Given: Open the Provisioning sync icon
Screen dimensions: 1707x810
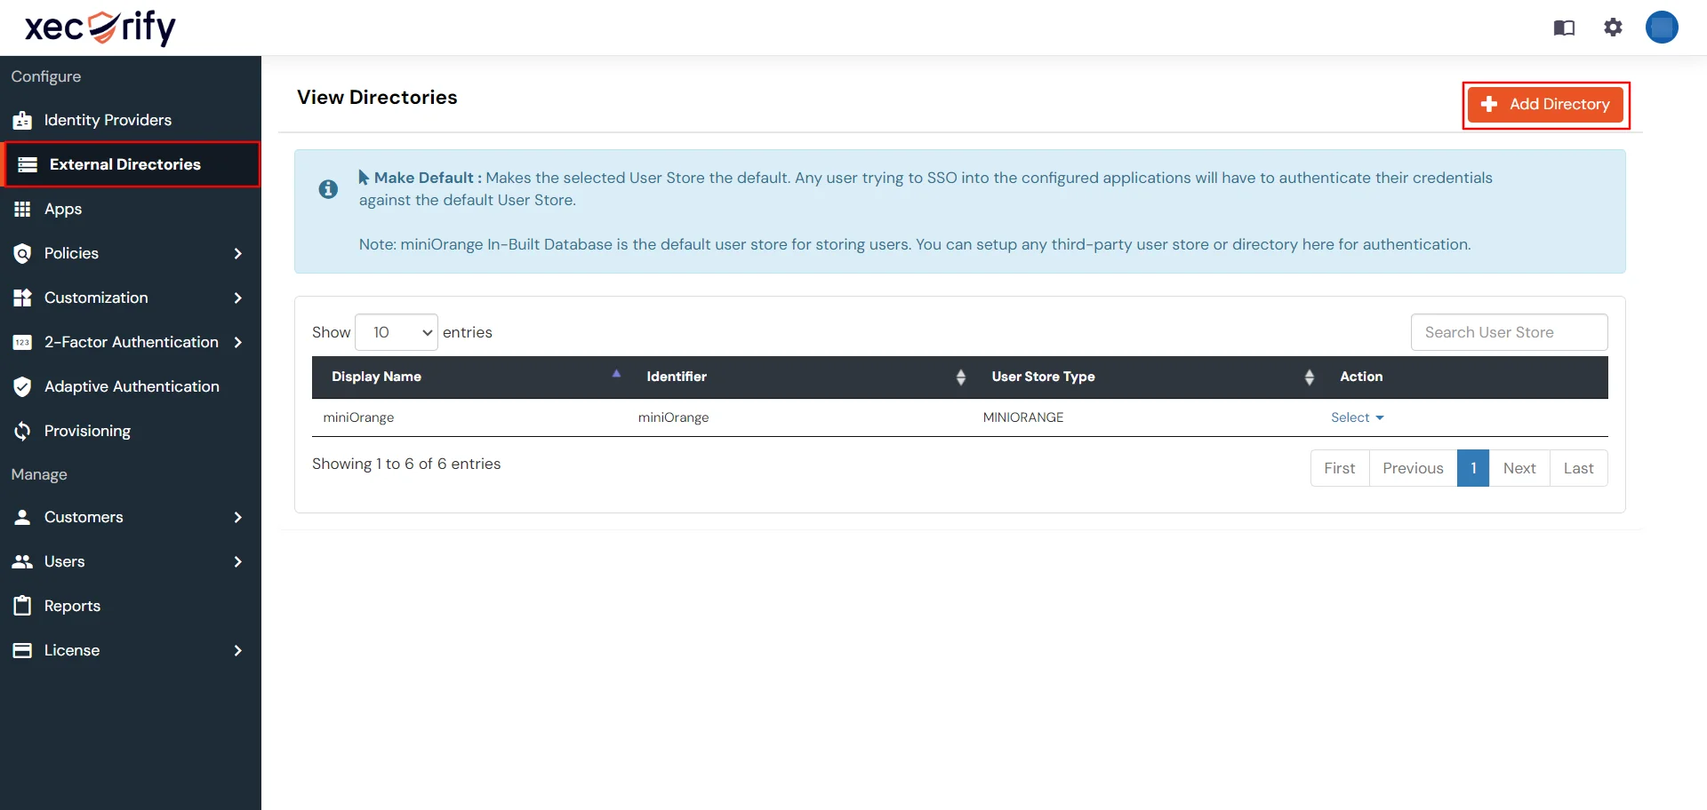Looking at the screenshot, I should point(22,431).
